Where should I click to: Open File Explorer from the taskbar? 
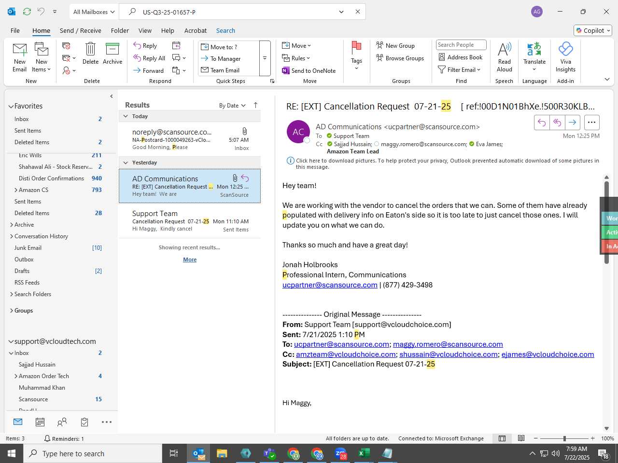(222, 453)
